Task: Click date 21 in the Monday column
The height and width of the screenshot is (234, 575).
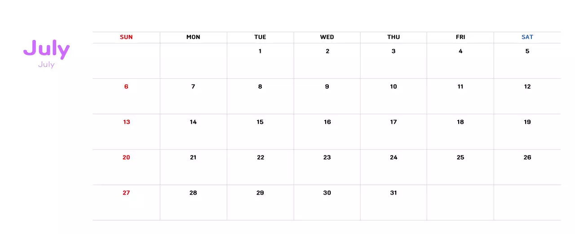Action: pyautogui.click(x=193, y=157)
